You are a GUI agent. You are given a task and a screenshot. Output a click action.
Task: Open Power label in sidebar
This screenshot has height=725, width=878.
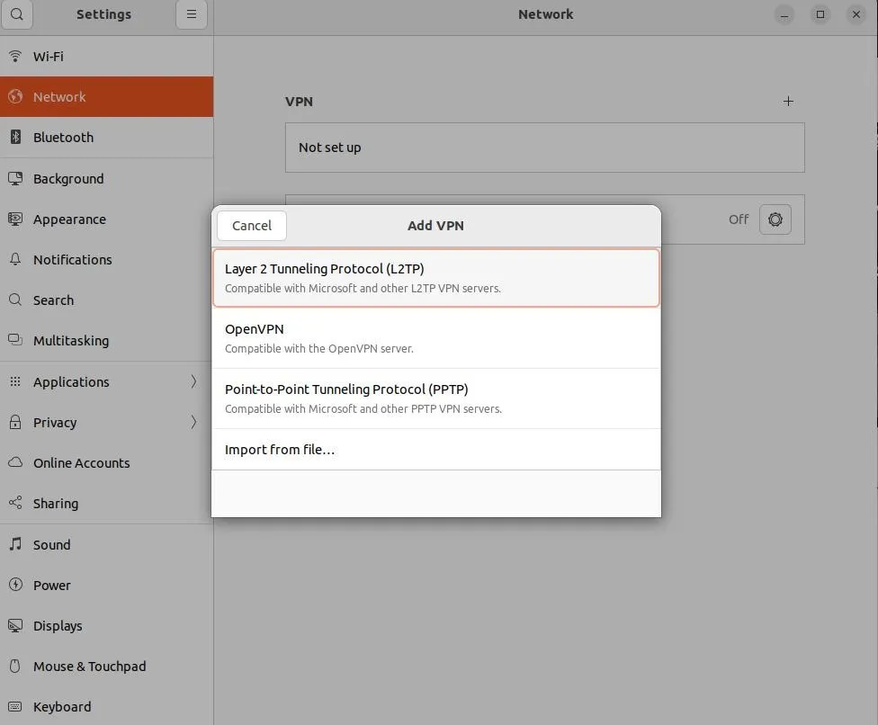tap(51, 585)
